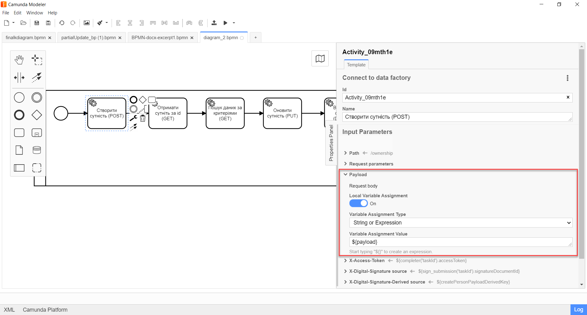Create a Pool/Participant from the palette

coord(19,168)
